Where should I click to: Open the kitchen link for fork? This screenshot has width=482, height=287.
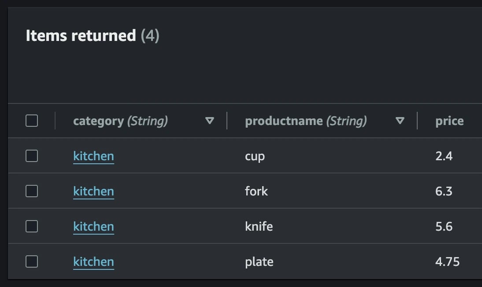93,191
